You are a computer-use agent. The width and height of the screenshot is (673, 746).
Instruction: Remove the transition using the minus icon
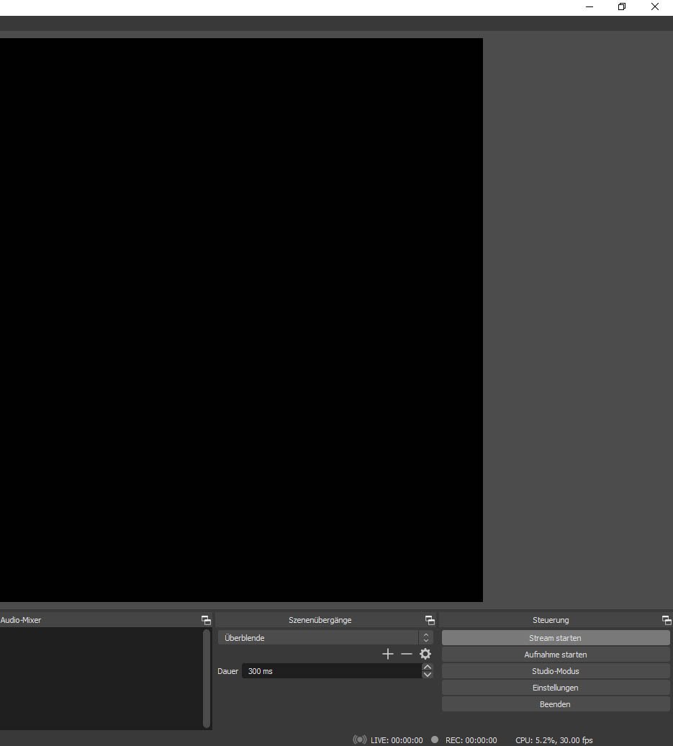[406, 654]
